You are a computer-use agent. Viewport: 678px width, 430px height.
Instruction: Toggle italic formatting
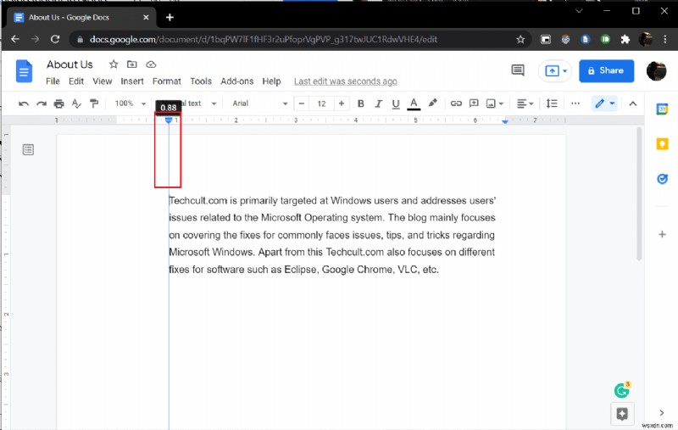378,103
